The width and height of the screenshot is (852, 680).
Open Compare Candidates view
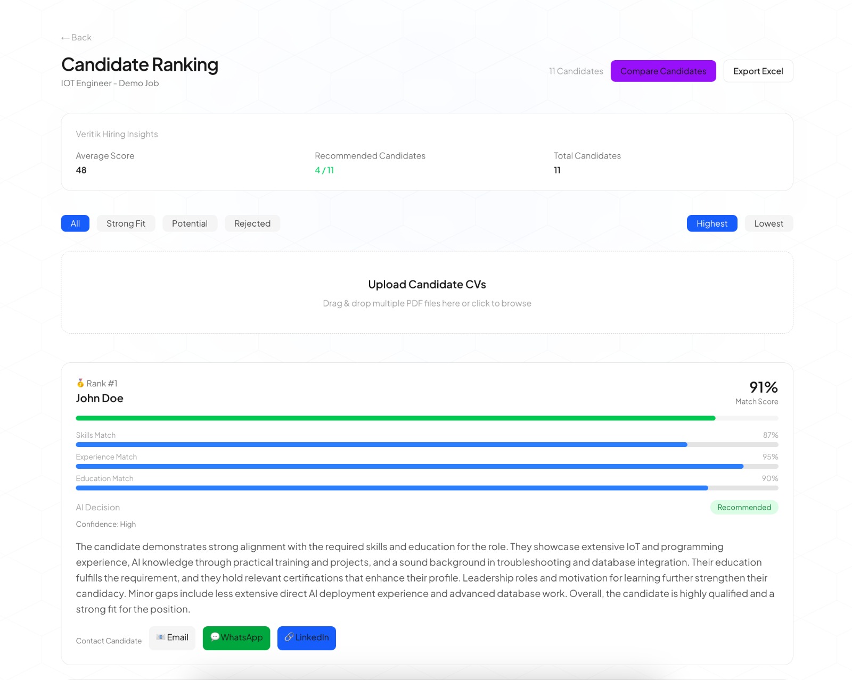click(x=663, y=71)
